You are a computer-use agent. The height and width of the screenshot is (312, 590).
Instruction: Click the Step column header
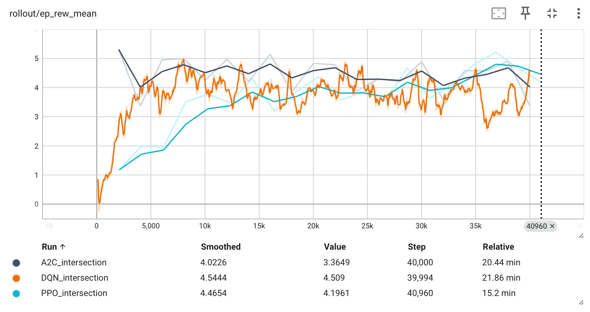[417, 247]
